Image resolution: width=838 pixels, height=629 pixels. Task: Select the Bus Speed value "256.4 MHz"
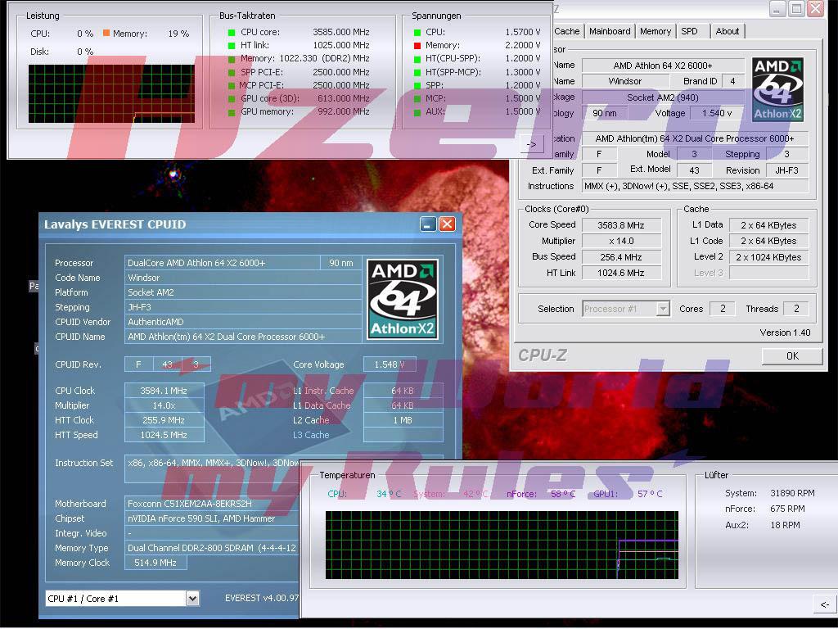pyautogui.click(x=622, y=257)
